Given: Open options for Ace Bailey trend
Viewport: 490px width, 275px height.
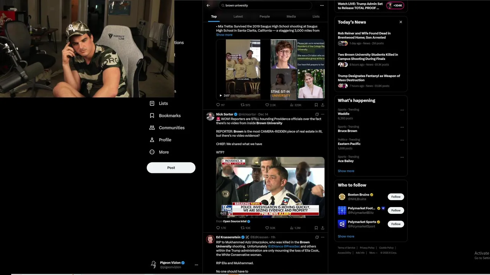Looking at the screenshot, I should (402, 157).
